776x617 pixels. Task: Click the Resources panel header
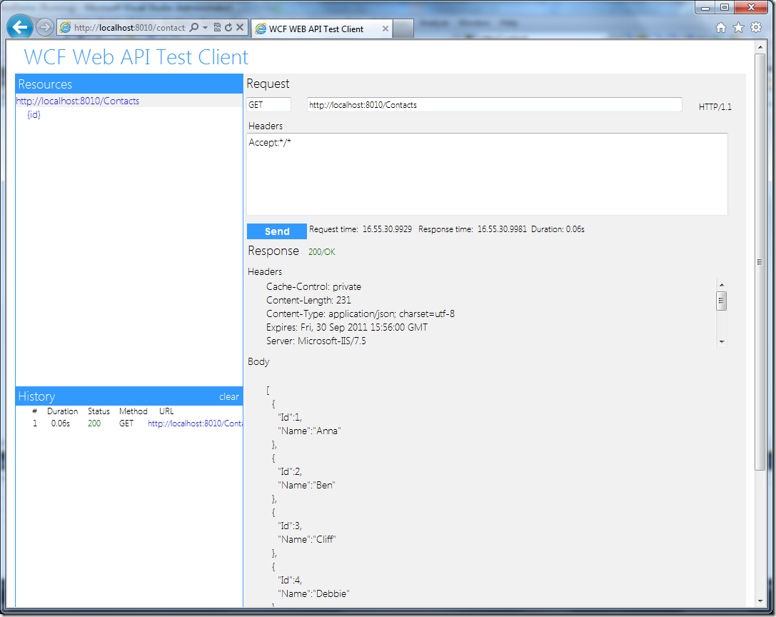point(129,84)
